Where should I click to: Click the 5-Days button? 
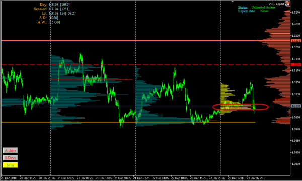point(10,158)
